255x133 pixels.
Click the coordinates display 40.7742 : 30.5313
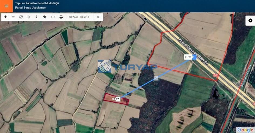[79, 17]
